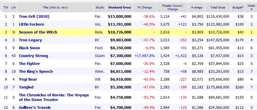
Task: Sort by the Weekend Gross column header
Action: (120, 7)
